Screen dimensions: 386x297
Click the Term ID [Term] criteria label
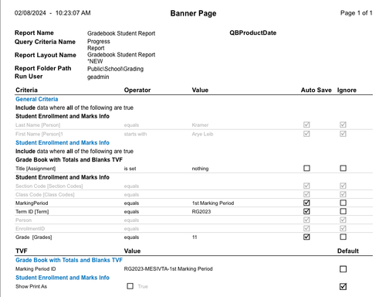click(x=32, y=212)
